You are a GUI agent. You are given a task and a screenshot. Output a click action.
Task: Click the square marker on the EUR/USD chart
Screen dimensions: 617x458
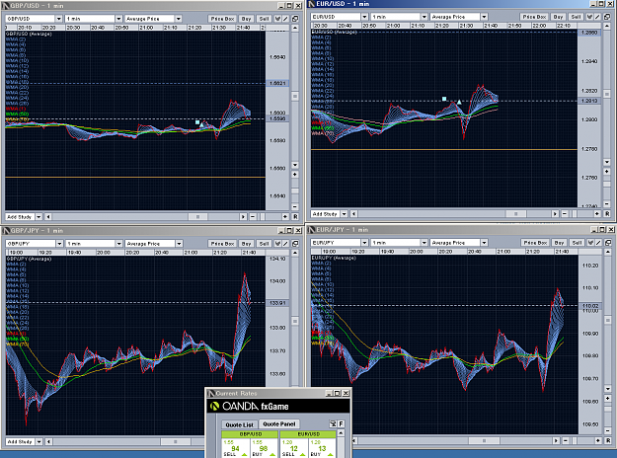(444, 99)
